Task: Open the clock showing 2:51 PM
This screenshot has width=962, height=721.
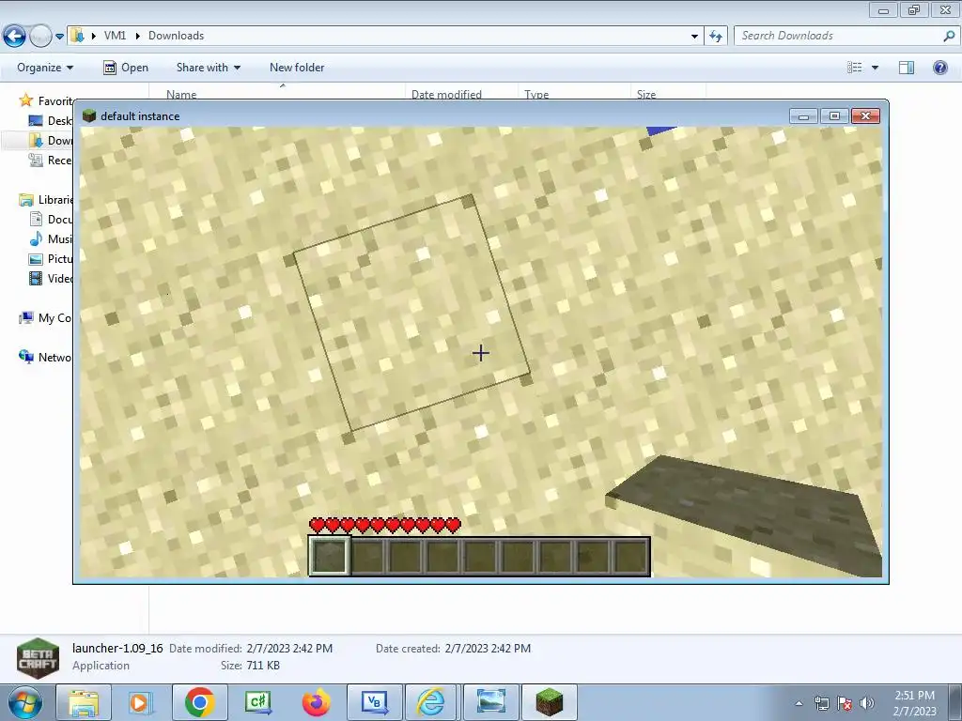Action: [914, 703]
